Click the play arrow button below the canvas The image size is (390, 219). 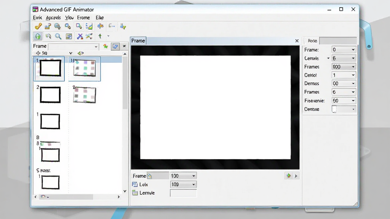[x=296, y=176]
